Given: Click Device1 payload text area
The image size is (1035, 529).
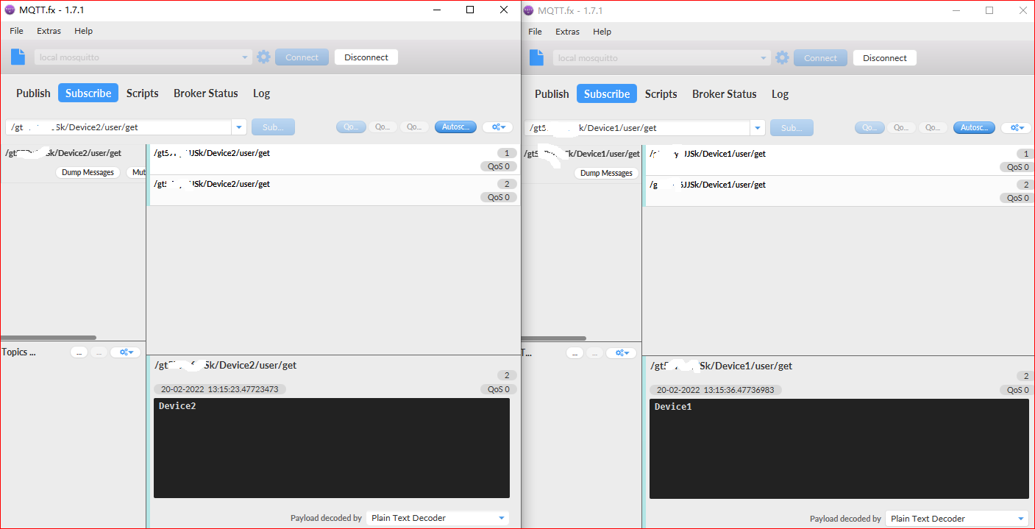Looking at the screenshot, I should [839, 449].
